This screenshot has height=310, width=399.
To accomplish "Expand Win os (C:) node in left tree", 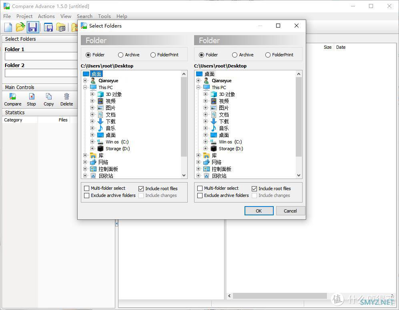I will [92, 142].
